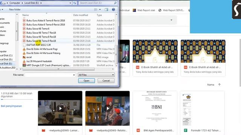Sort files by Date modified column header
Image resolution: width=241 pixels, height=135 pixels.
pyautogui.click(x=81, y=15)
